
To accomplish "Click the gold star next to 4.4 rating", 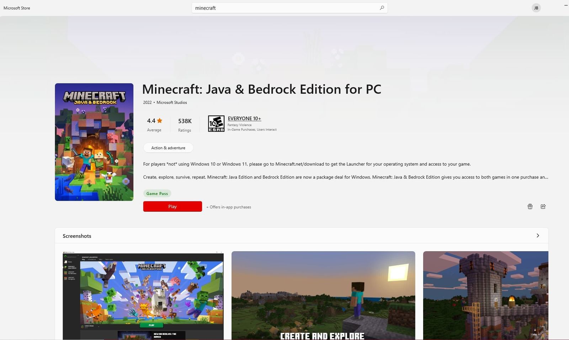I will click(160, 120).
